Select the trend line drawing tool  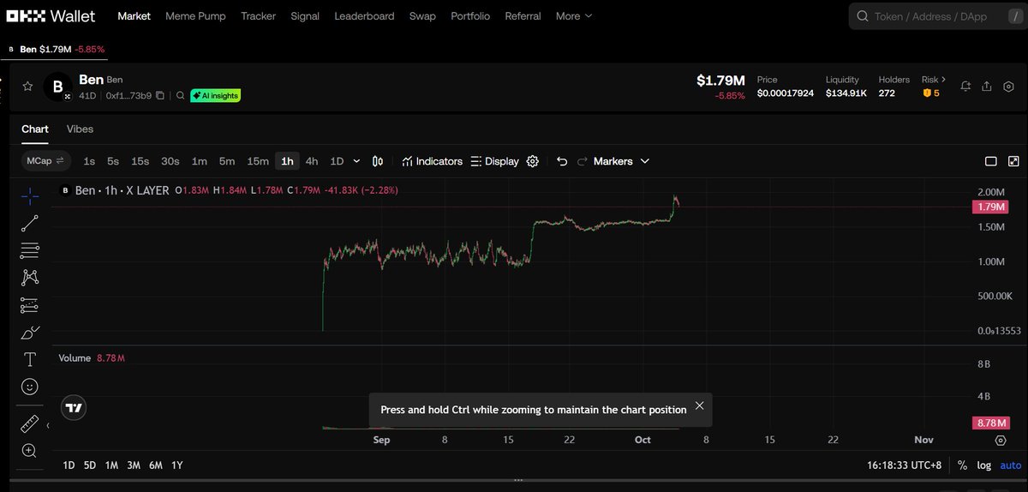click(x=30, y=224)
